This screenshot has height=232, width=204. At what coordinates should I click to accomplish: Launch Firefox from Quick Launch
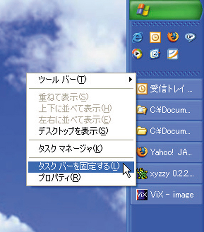coord(173,37)
